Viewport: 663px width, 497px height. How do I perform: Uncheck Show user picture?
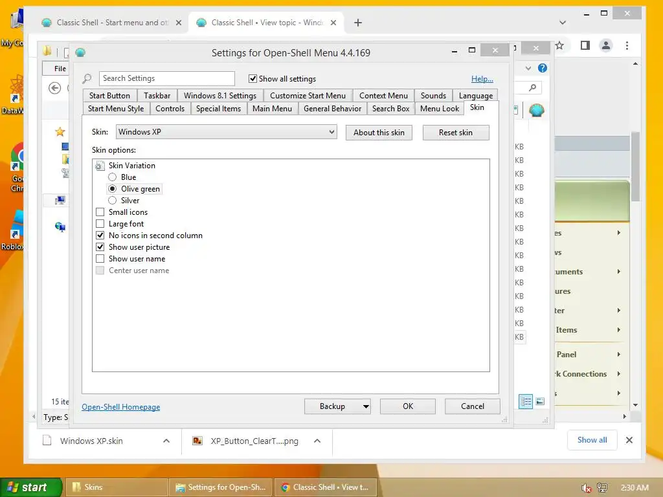click(100, 247)
